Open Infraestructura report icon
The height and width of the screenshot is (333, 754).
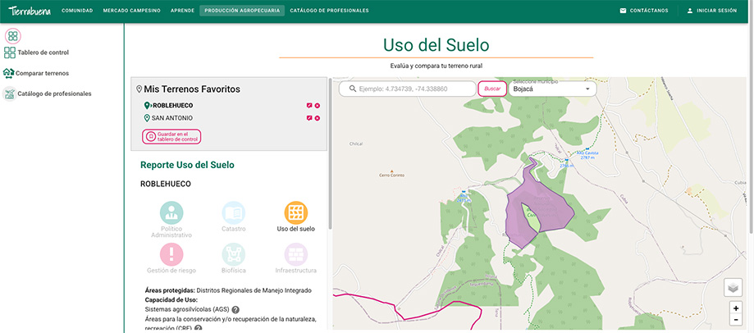[x=295, y=255]
